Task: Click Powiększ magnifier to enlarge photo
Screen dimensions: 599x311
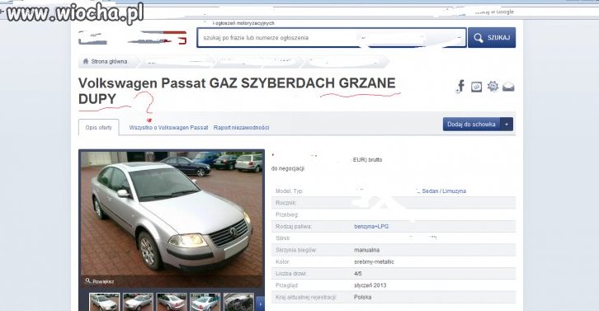Action: pos(99,281)
